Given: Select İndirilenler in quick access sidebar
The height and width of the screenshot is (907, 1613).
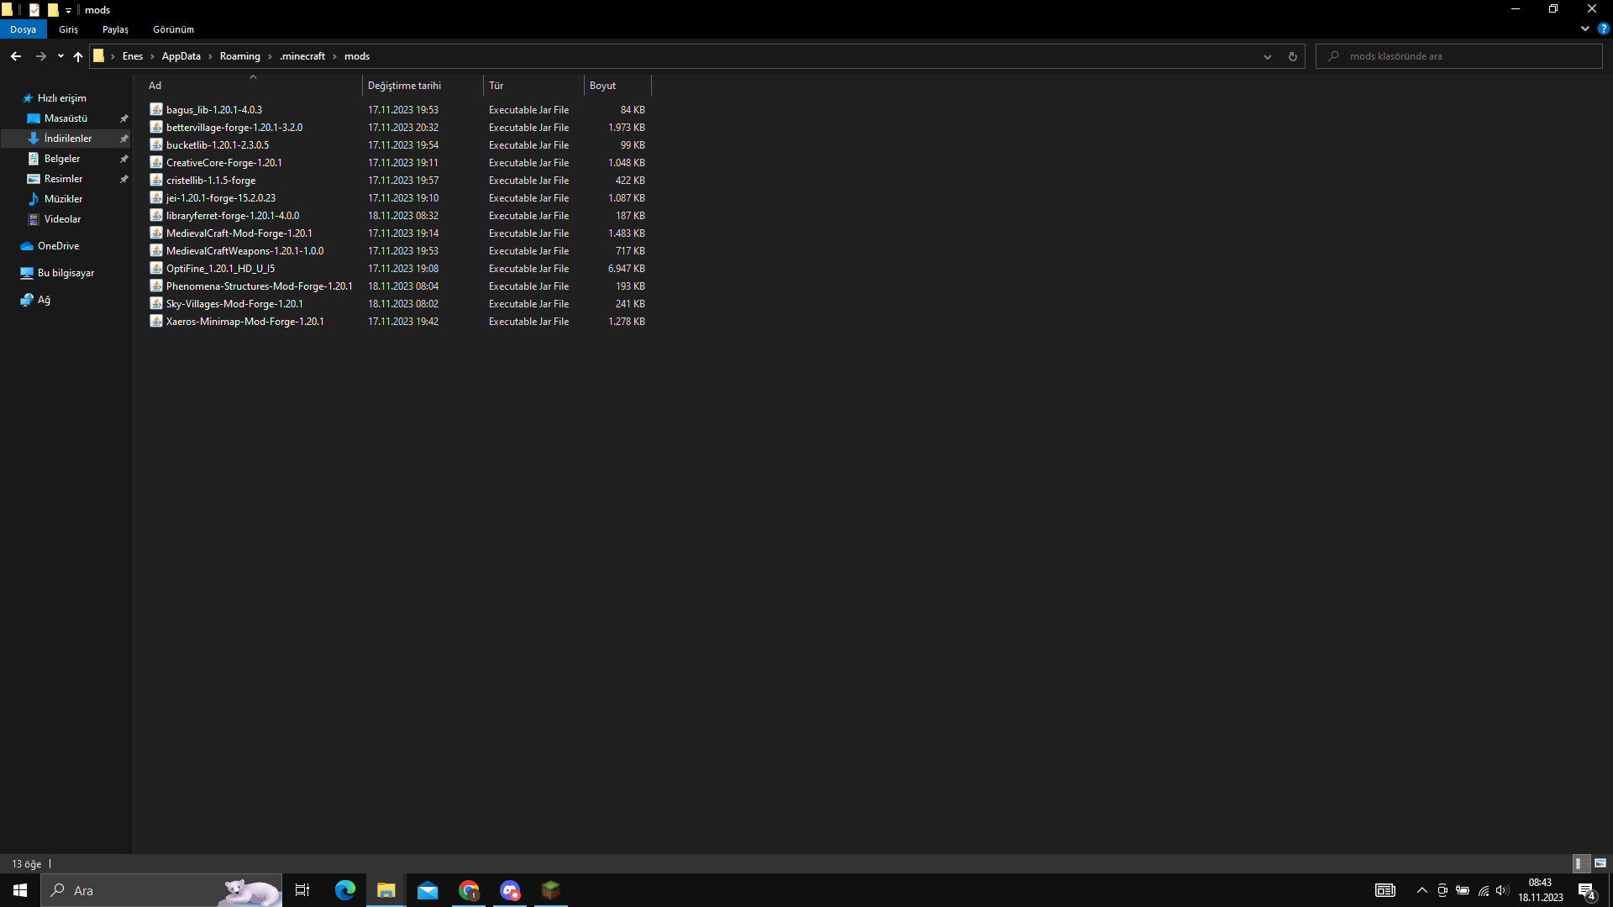Looking at the screenshot, I should [68, 139].
